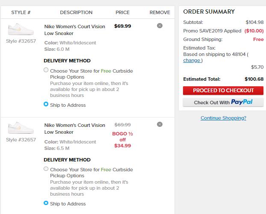Click the second sneaker product thumbnail
The image size is (266, 214).
tap(21, 129)
